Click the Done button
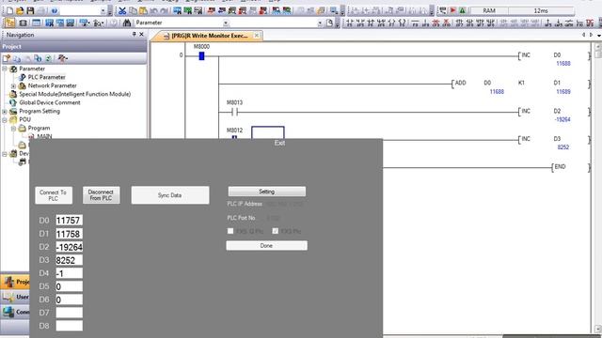 tap(266, 245)
